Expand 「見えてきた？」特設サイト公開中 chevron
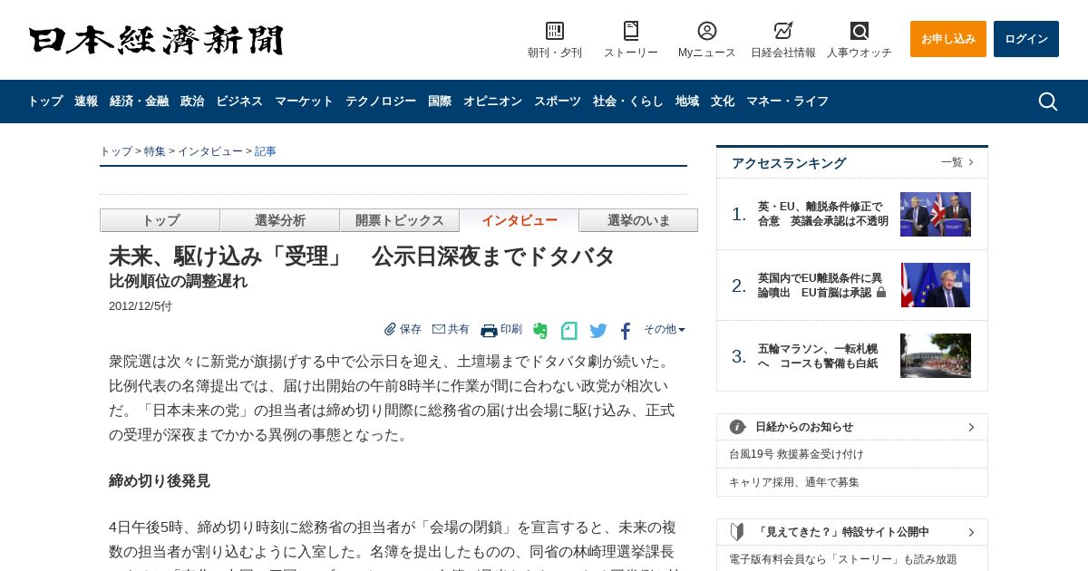 click(x=971, y=532)
